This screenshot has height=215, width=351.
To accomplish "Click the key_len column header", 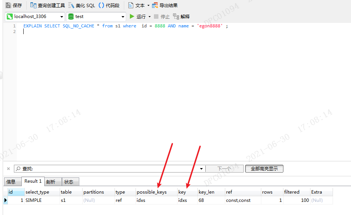I will pyautogui.click(x=211, y=192).
